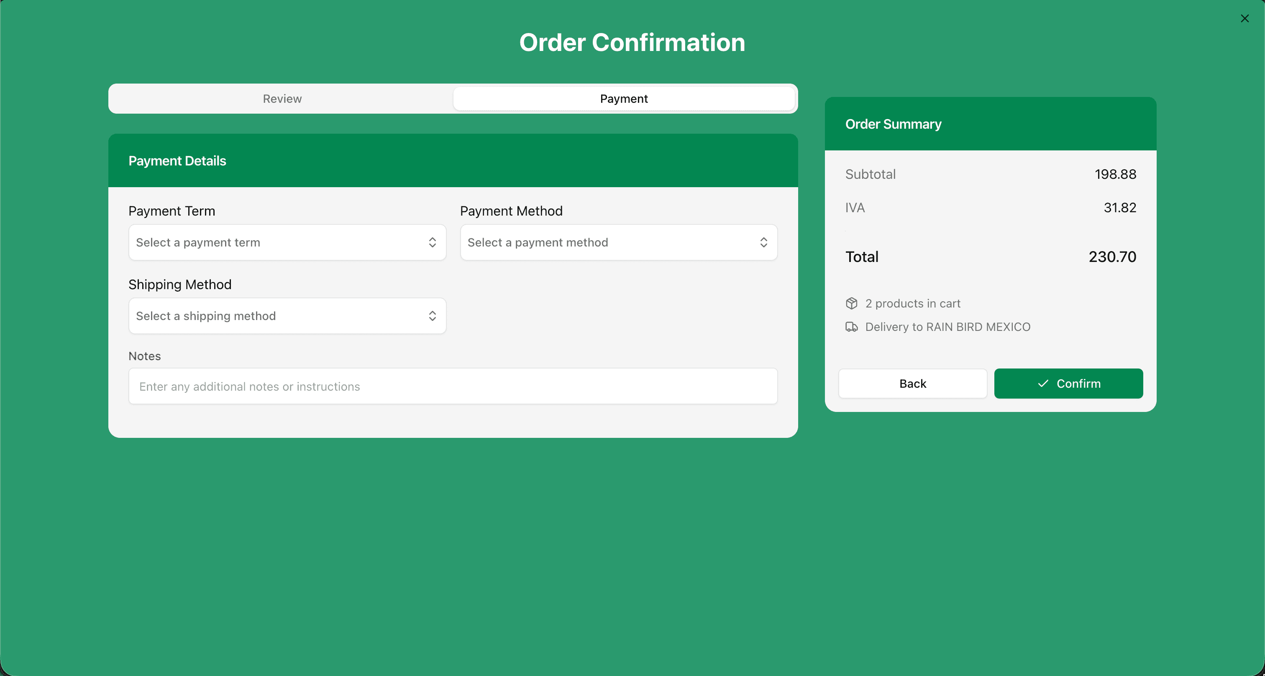
Task: Click the package icon beside products in cart
Action: (x=852, y=303)
